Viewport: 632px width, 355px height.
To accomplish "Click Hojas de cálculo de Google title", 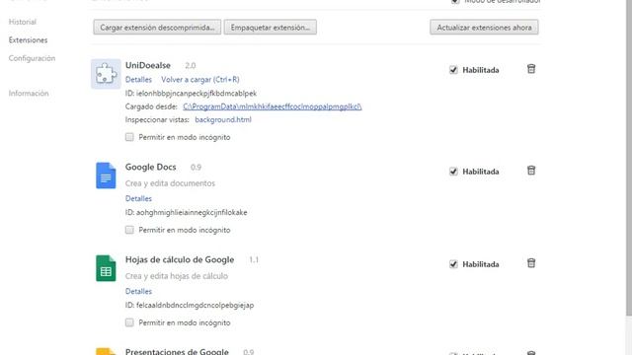I will pos(180,259).
